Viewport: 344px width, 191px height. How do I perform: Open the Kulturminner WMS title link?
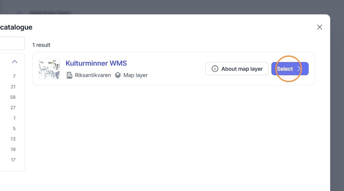tap(96, 63)
